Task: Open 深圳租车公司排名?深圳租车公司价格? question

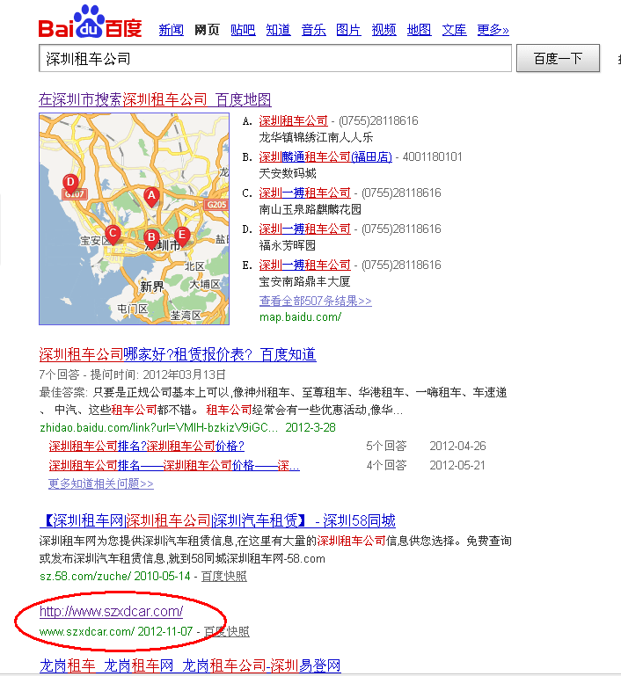Action: pos(147,446)
